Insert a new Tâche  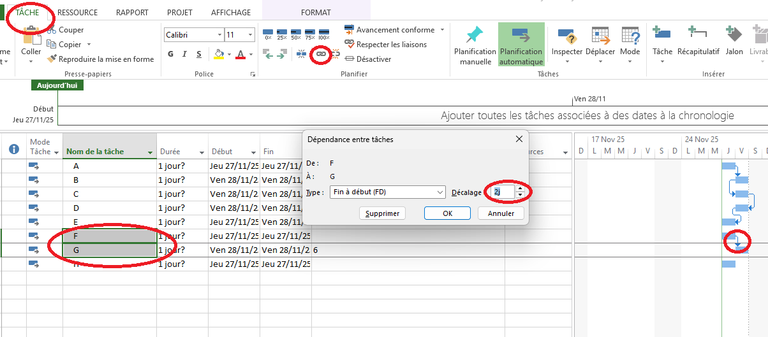(x=662, y=45)
